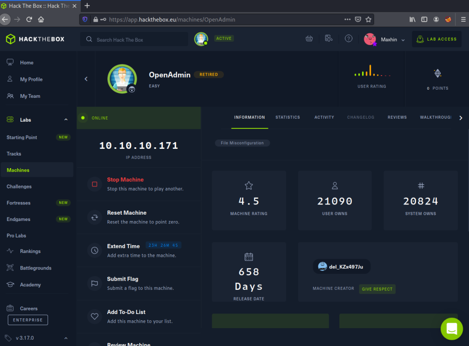Open Starting Point in sidebar

tap(22, 137)
